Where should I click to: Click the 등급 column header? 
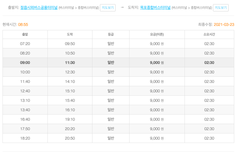[x=111, y=34]
